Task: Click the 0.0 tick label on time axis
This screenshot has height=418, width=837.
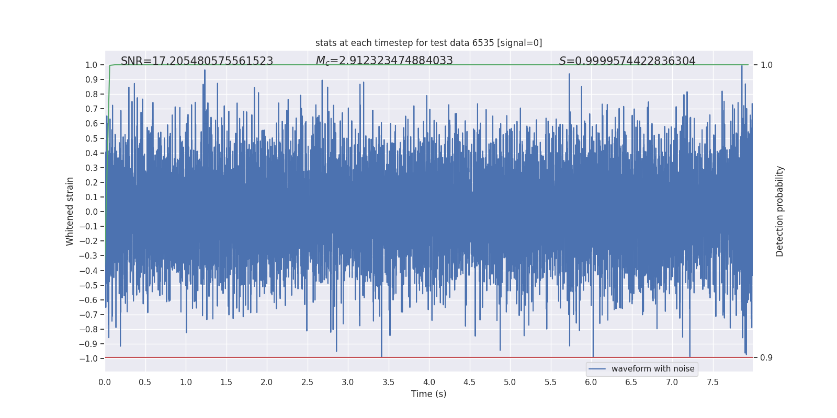Action: (105, 382)
